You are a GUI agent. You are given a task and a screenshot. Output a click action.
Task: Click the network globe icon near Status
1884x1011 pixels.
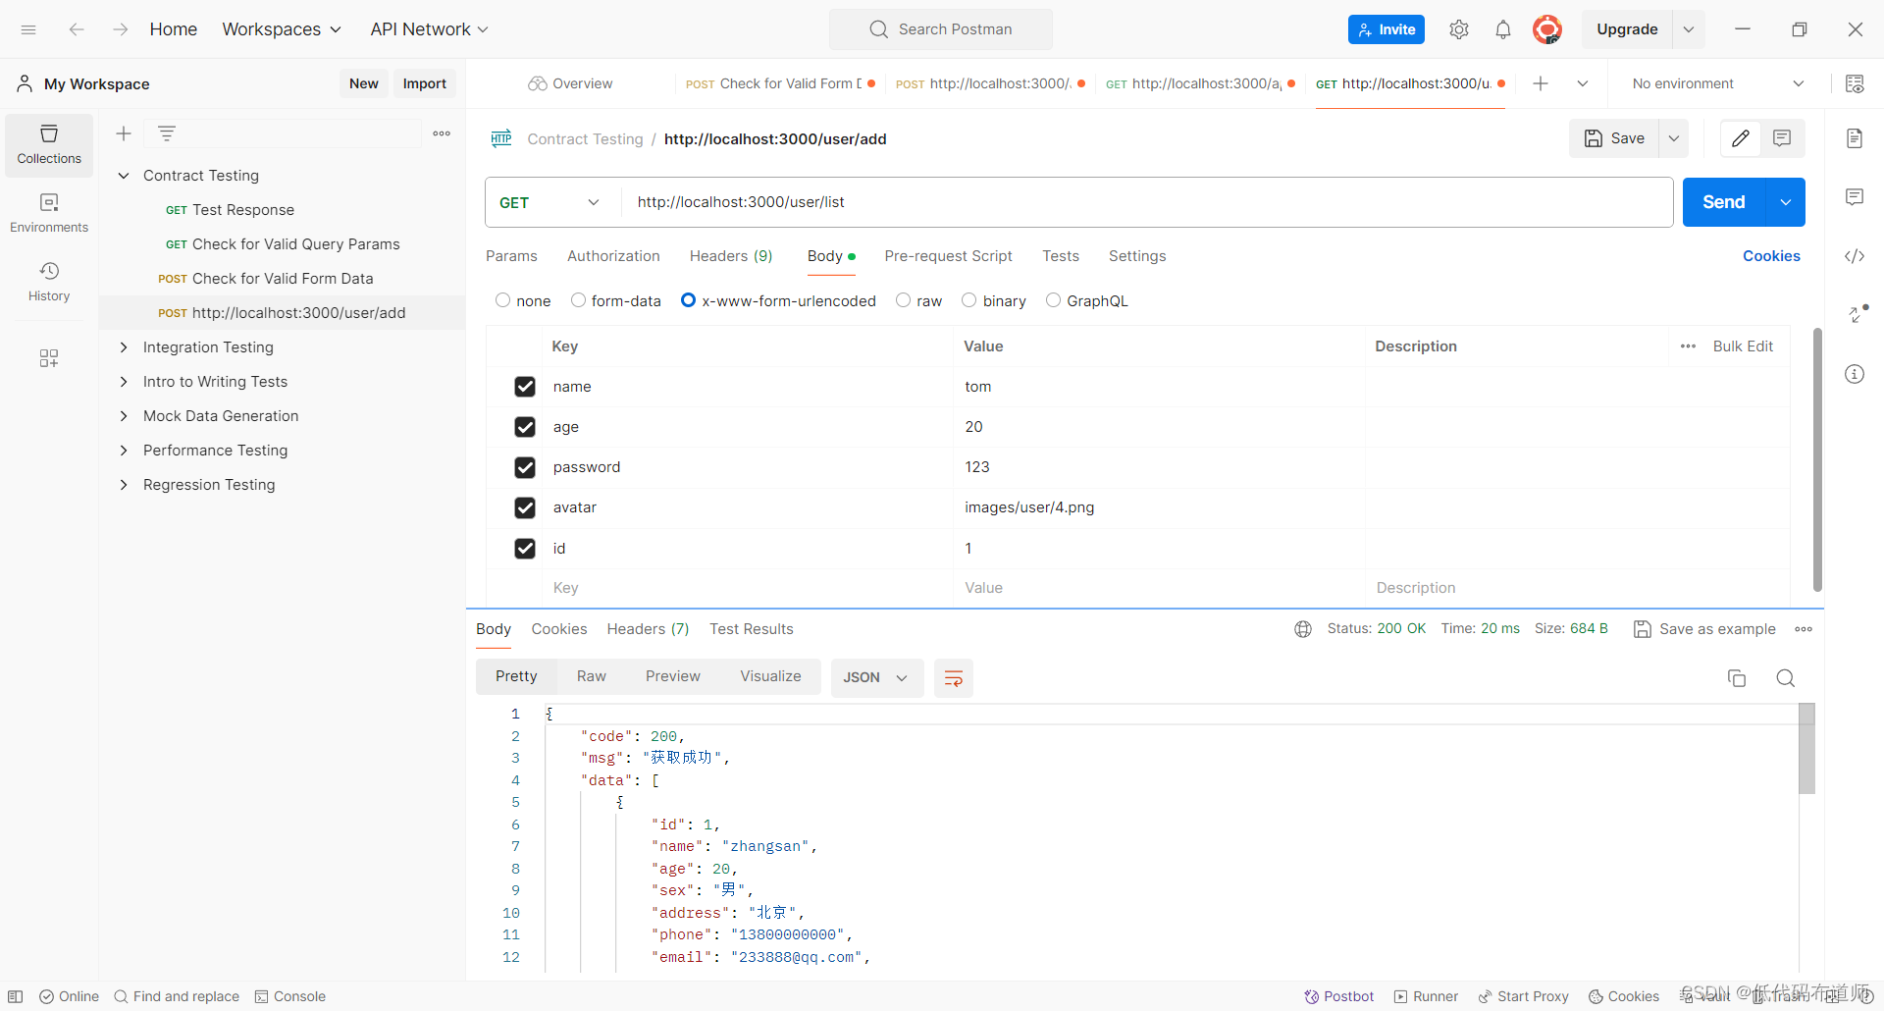point(1303,629)
